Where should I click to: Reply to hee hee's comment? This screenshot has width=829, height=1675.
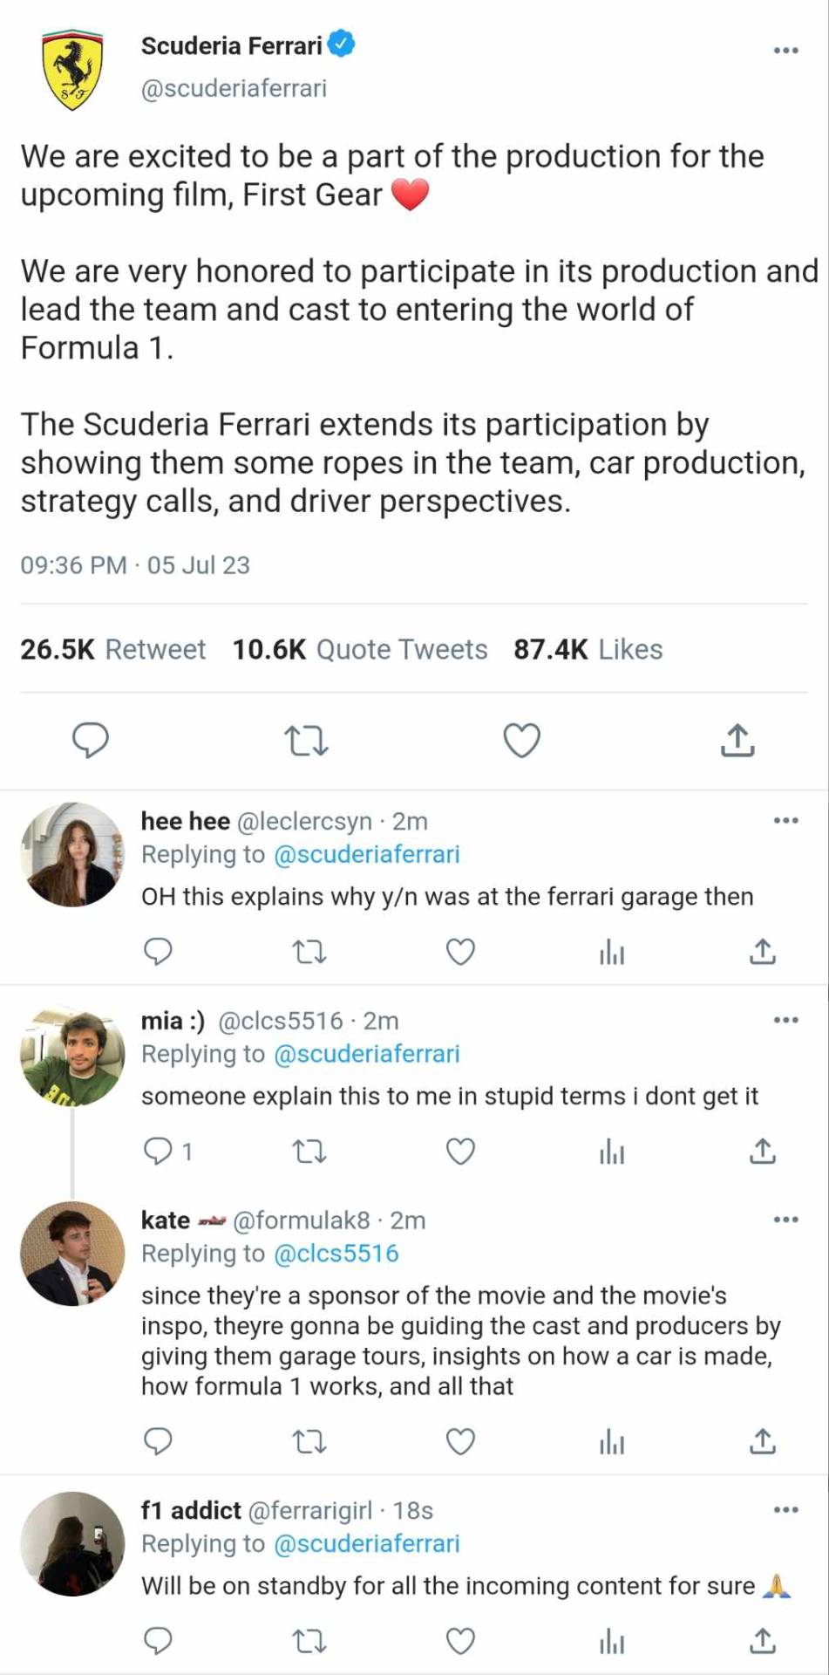[158, 952]
